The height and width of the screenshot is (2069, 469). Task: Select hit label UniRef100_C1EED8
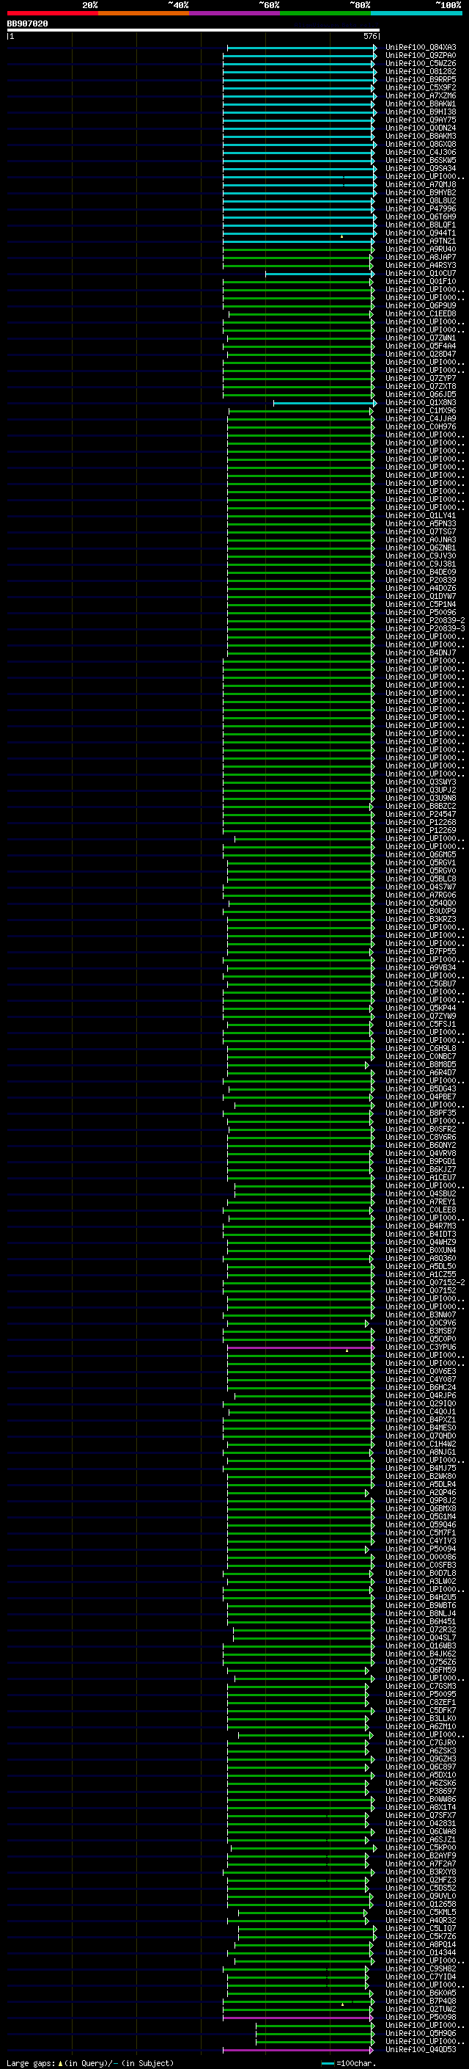(x=421, y=313)
